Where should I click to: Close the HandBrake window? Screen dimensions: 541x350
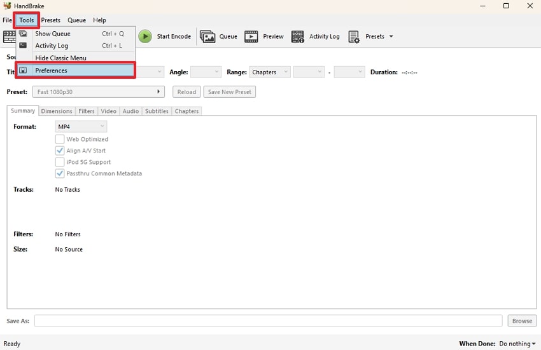530,6
